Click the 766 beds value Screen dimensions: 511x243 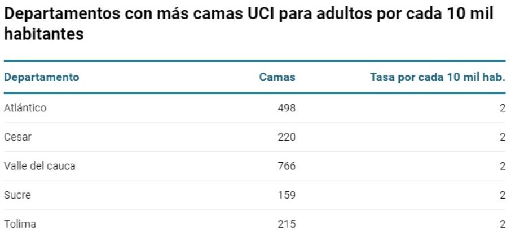click(286, 166)
